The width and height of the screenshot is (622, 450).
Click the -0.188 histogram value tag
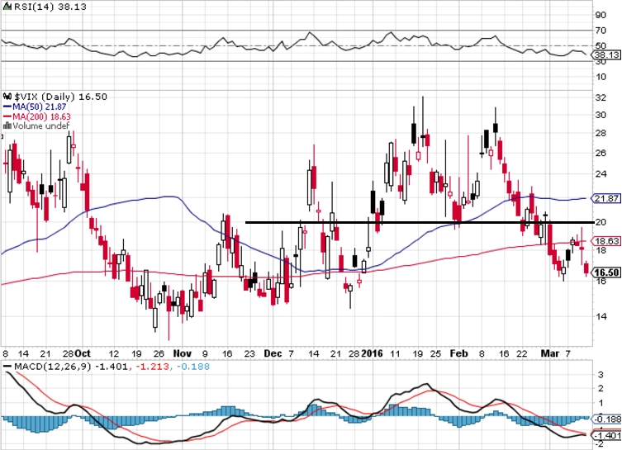(x=606, y=419)
